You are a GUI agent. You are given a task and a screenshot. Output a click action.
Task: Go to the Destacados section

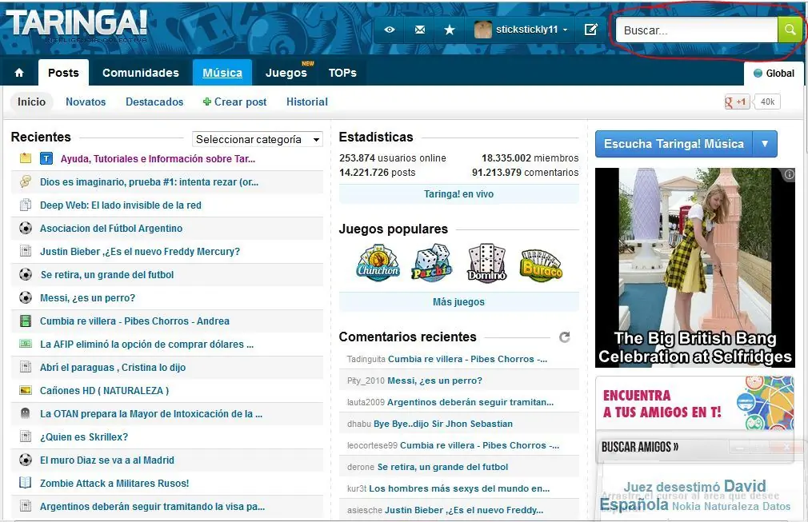[154, 102]
